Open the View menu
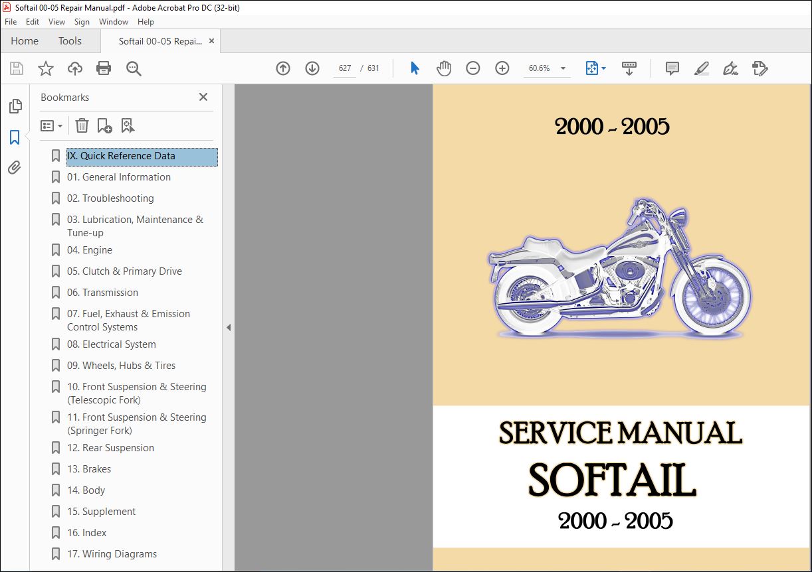 click(x=56, y=22)
